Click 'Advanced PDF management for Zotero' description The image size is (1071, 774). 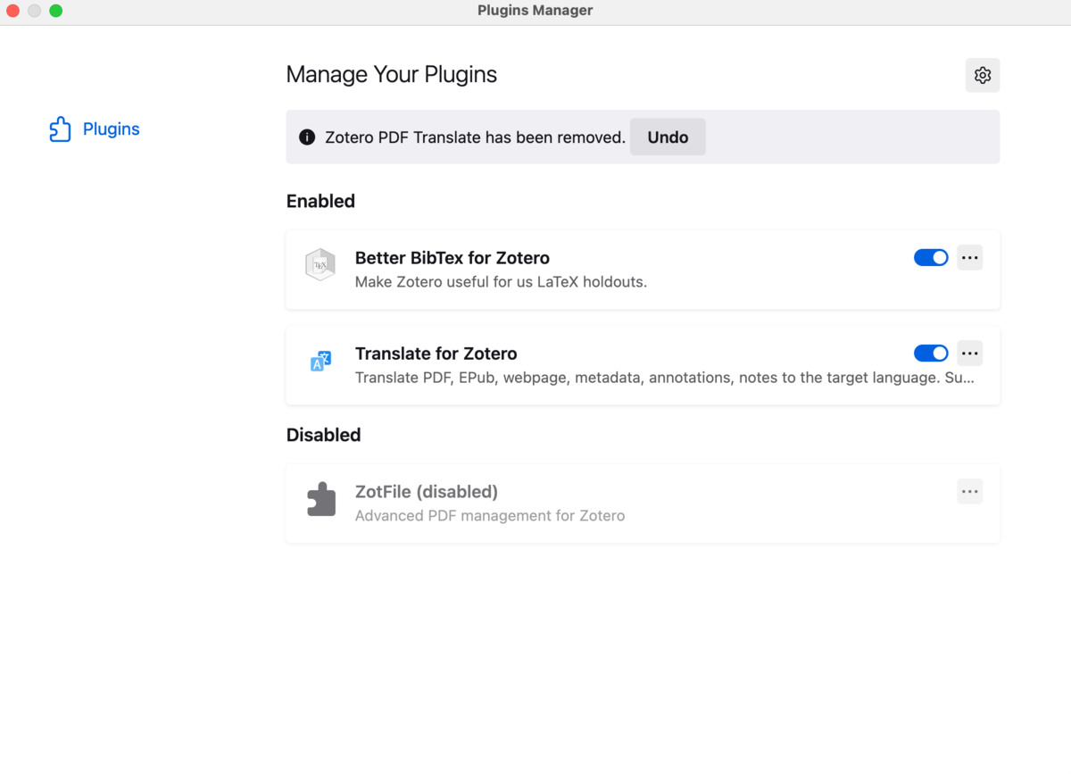pyautogui.click(x=490, y=516)
